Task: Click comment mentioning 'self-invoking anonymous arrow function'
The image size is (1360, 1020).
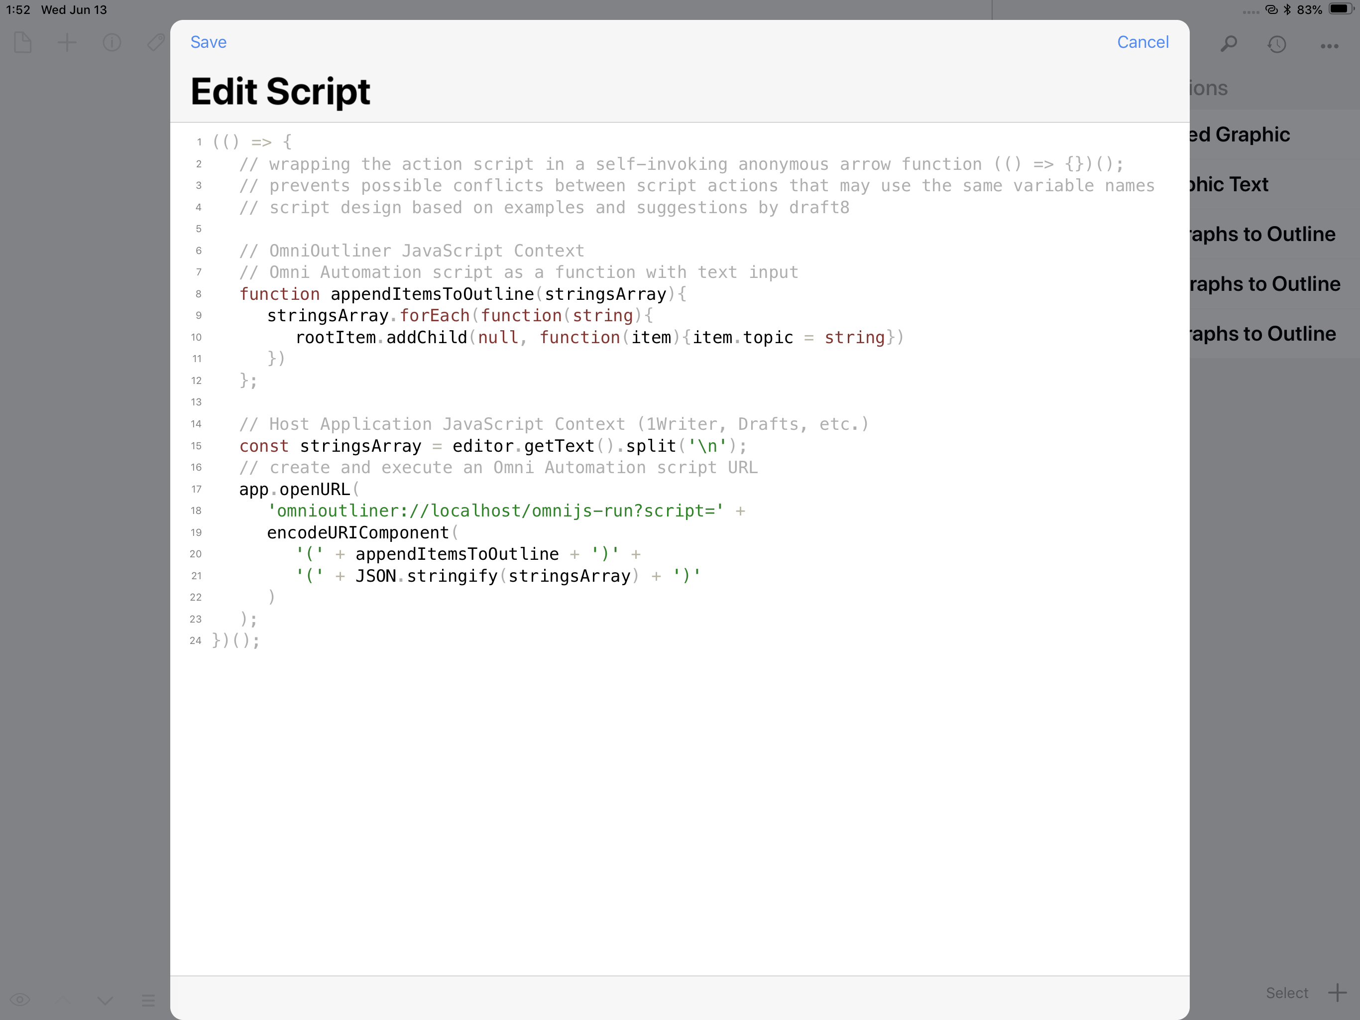Action: click(x=681, y=164)
